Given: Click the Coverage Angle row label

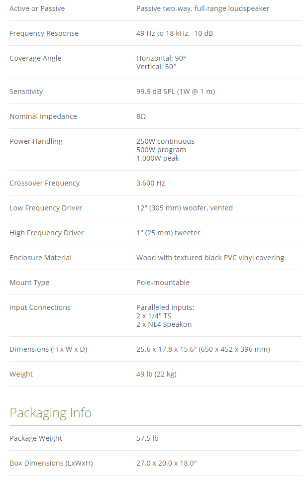Looking at the screenshot, I should (x=35, y=58).
